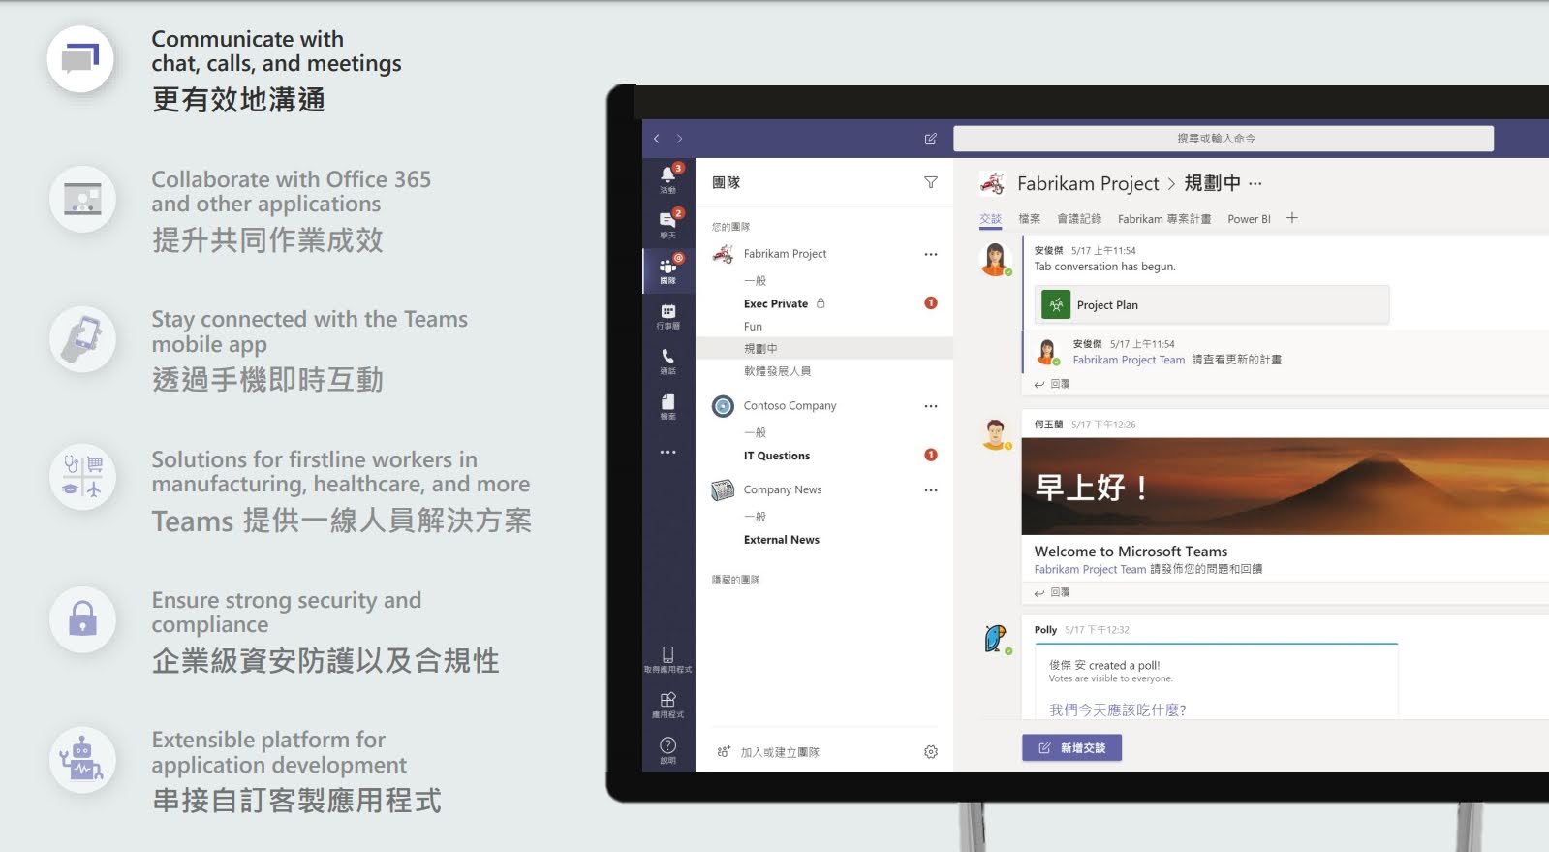
Task: Switch to the Power BI tab
Action: (x=1249, y=219)
